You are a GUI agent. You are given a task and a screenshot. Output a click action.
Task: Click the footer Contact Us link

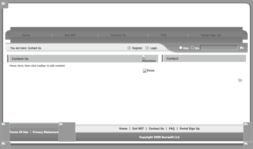tap(156, 129)
